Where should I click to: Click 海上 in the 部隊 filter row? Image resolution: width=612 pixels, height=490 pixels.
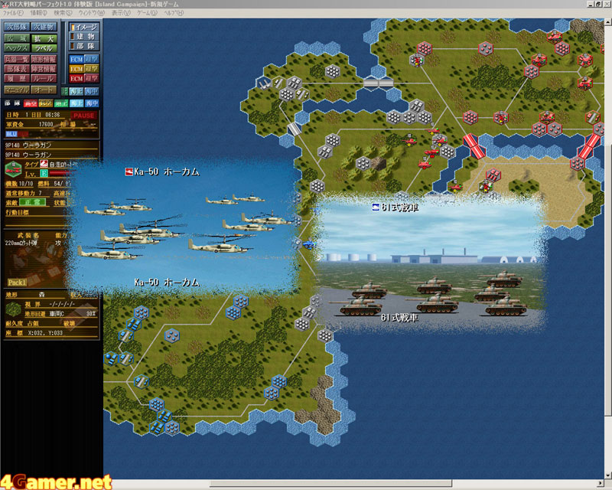tap(76, 103)
